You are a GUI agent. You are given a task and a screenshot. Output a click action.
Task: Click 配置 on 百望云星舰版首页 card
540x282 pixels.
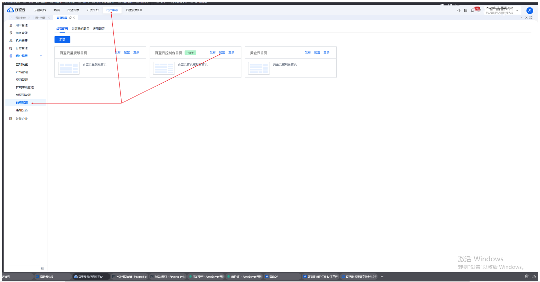point(127,52)
